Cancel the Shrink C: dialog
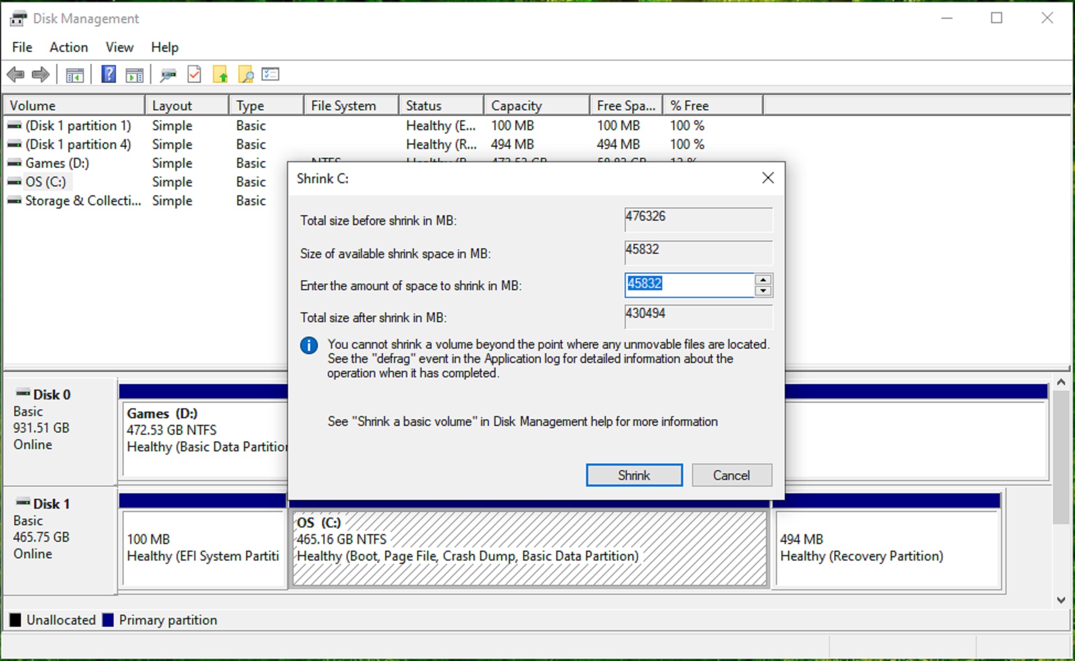This screenshot has height=661, width=1075. pos(732,475)
